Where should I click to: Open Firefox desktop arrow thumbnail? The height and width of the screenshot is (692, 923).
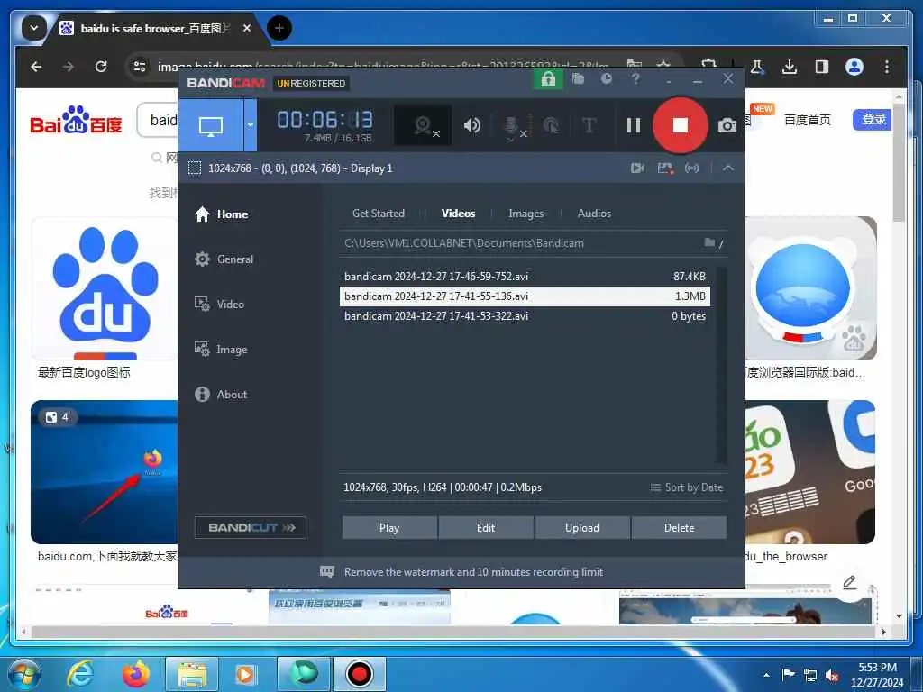pyautogui.click(x=105, y=472)
